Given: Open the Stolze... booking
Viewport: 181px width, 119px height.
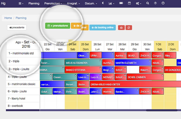Looking at the screenshot, I should (x=83, y=84).
